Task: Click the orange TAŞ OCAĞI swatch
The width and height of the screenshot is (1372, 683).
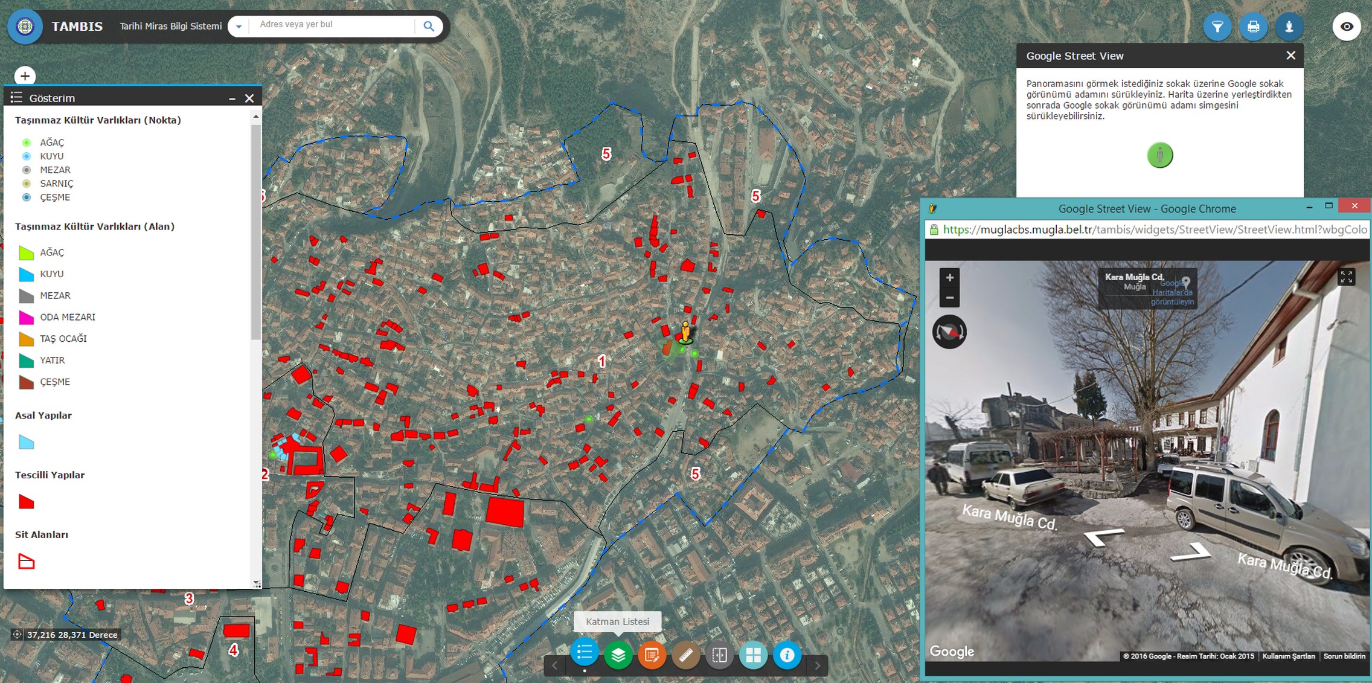Action: coord(26,339)
